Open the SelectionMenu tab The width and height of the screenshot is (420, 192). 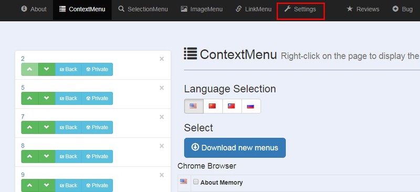(143, 9)
